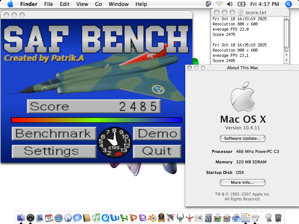
Task: Open the Apple menu
Action: 10,4
